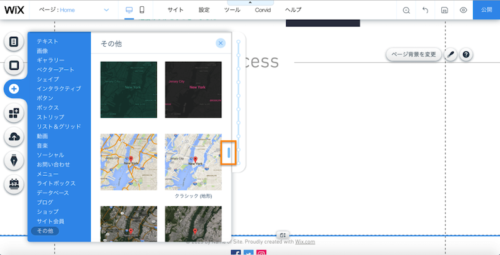500x255 pixels.
Task: Select ブログ category
Action: pos(45,202)
